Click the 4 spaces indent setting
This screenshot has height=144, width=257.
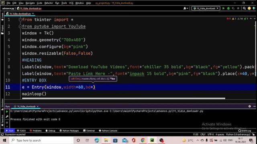[x=220, y=134]
